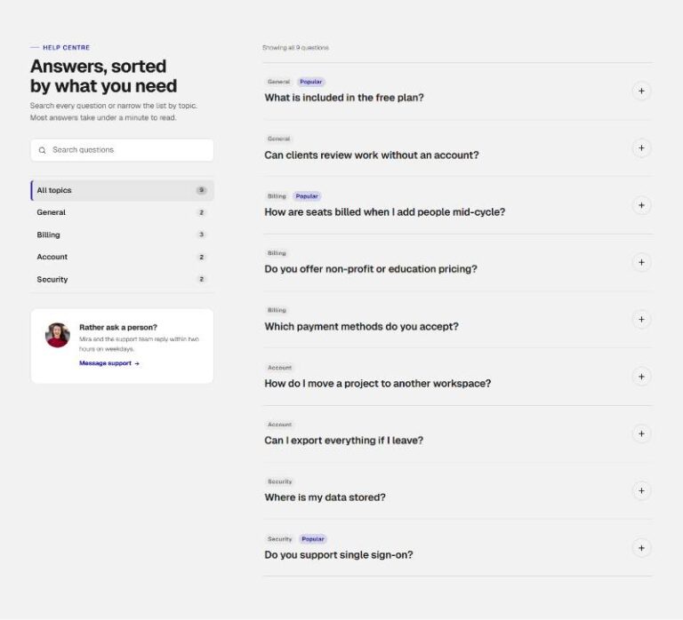683x620 pixels.
Task: Filter questions by Billing topic
Action: (x=122, y=235)
